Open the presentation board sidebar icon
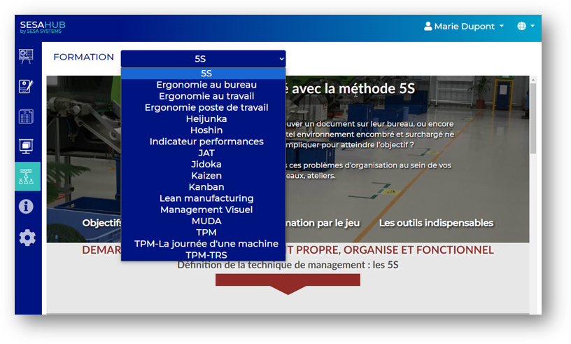This screenshot has height=344, width=571. click(x=27, y=57)
